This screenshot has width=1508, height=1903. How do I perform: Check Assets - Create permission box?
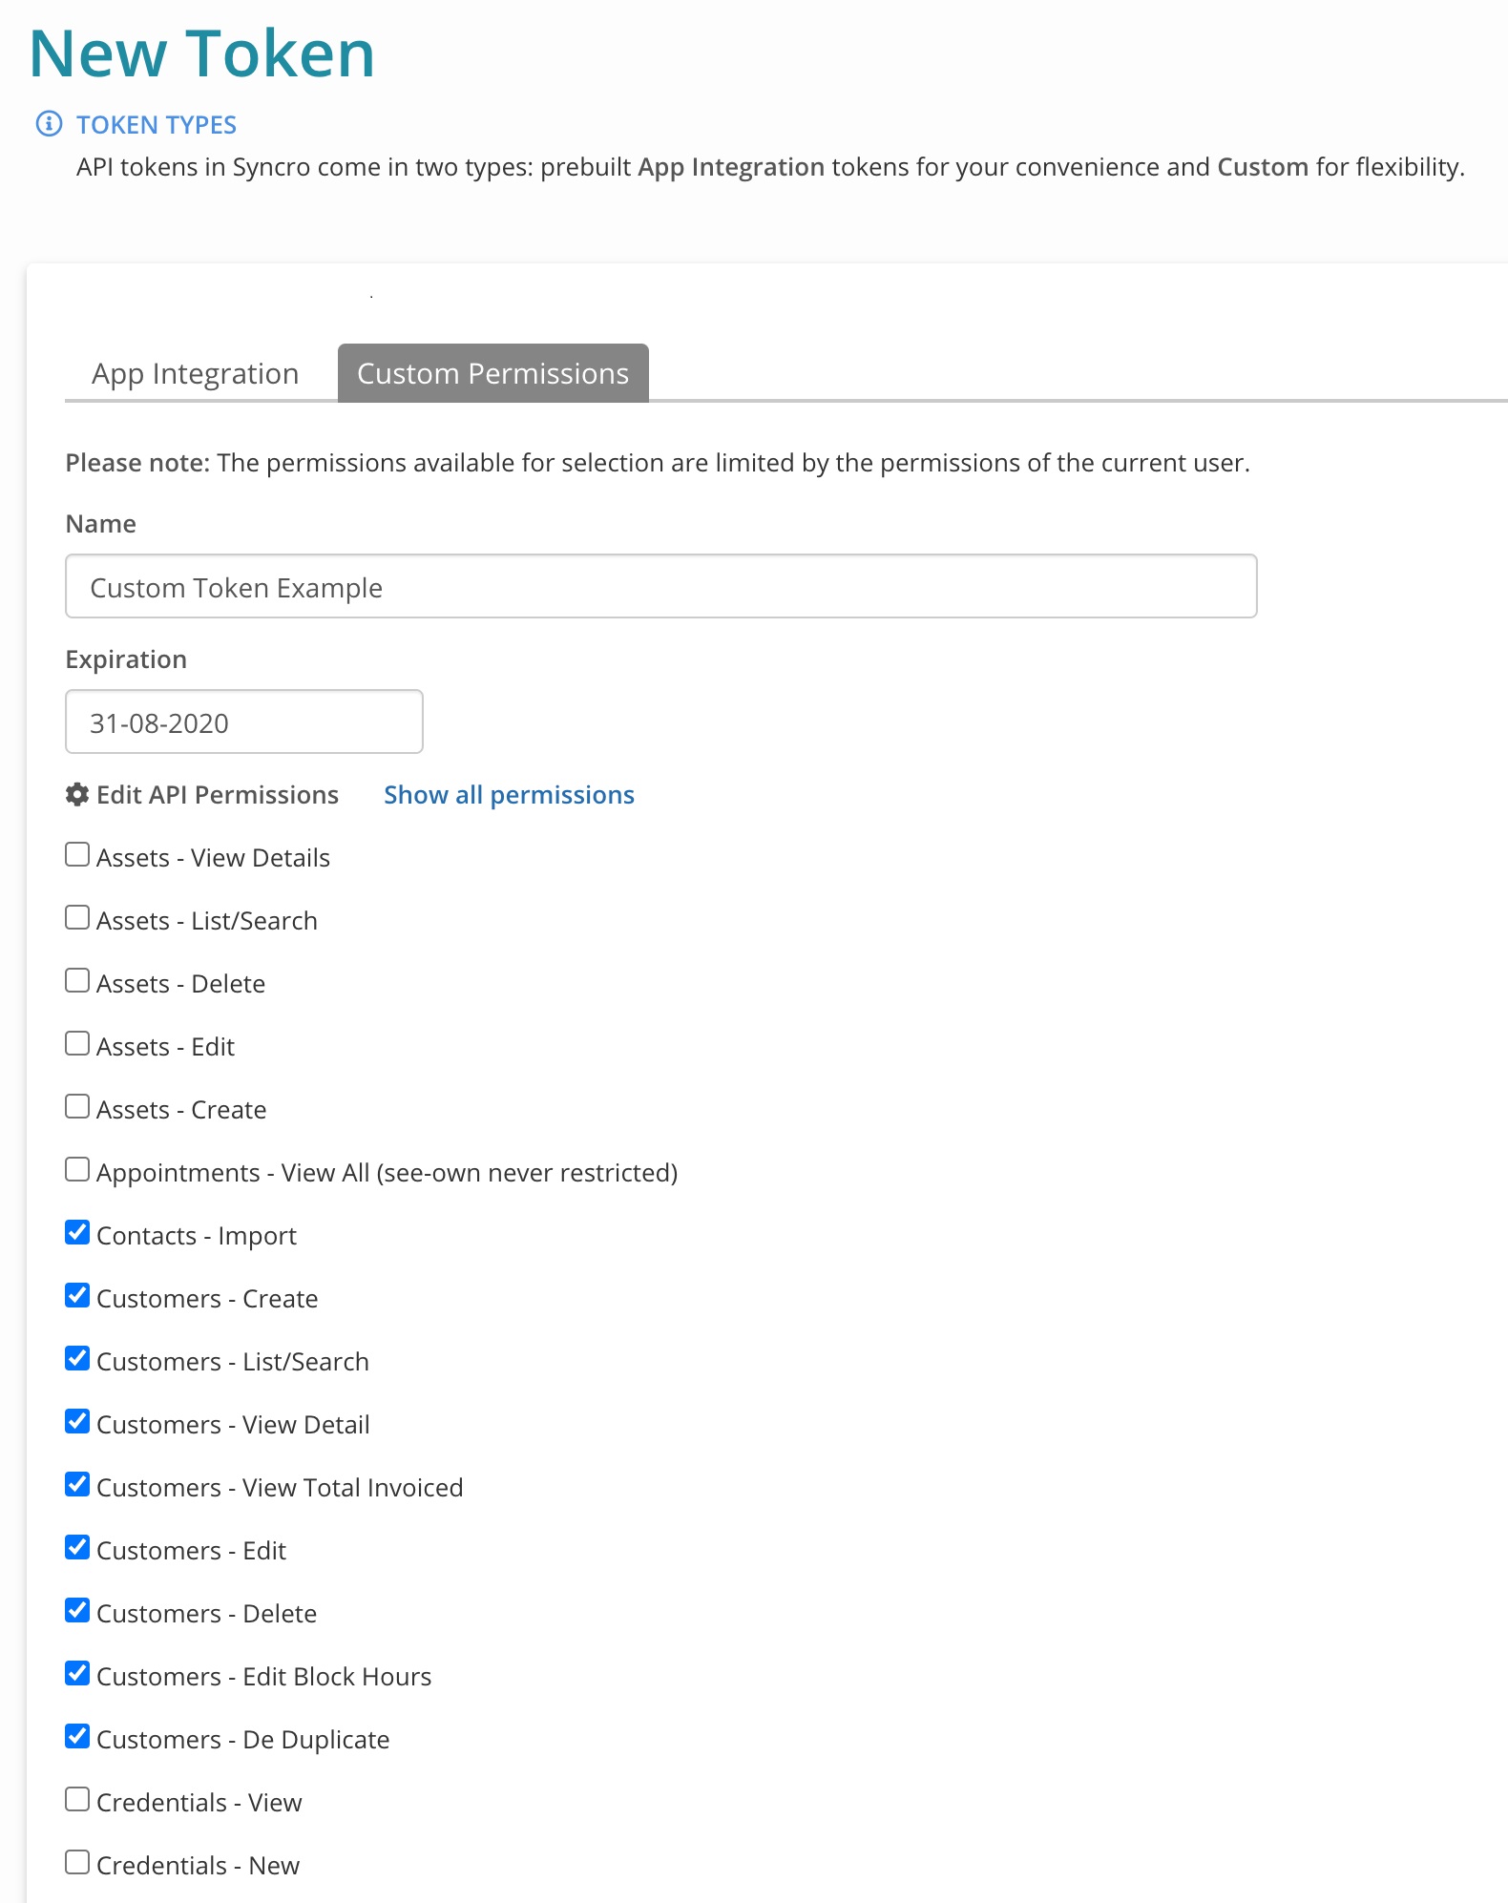point(77,1106)
